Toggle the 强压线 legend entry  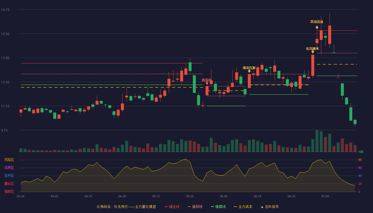[x=172, y=207]
